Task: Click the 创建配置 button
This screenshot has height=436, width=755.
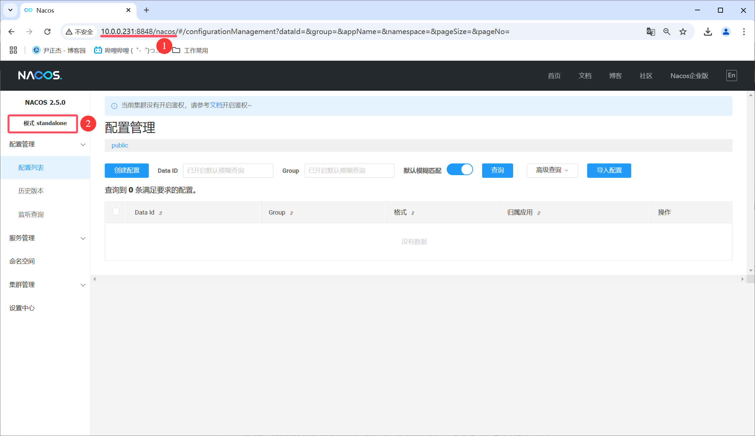Action: [x=127, y=170]
